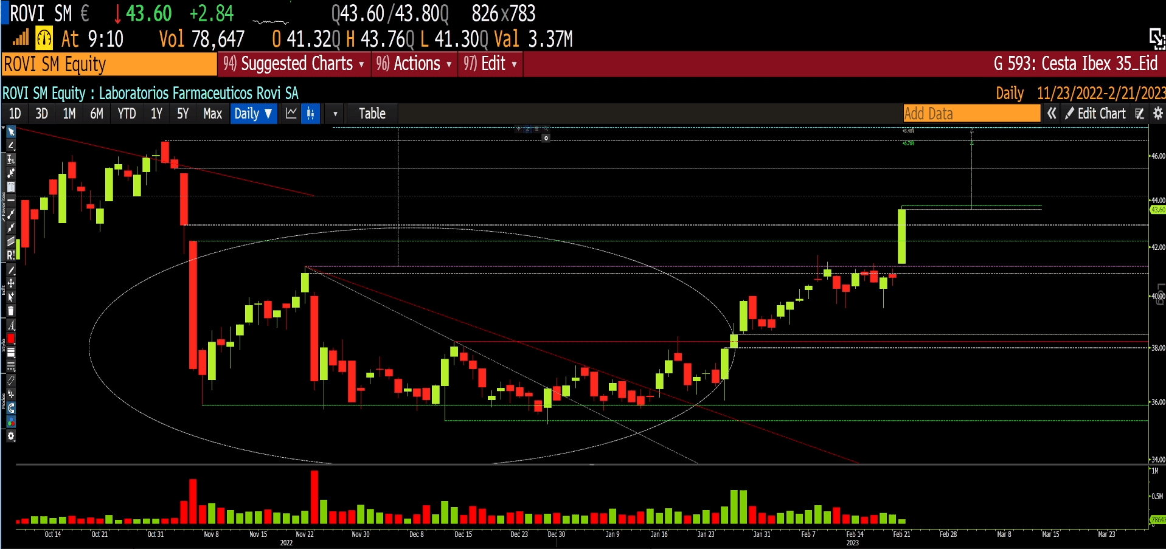Click the last price label 43.60 on axis

[x=1157, y=210]
